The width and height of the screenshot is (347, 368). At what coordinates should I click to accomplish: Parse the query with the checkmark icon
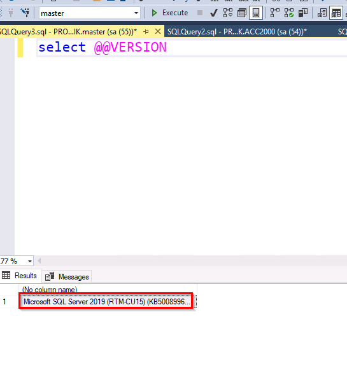coord(213,13)
